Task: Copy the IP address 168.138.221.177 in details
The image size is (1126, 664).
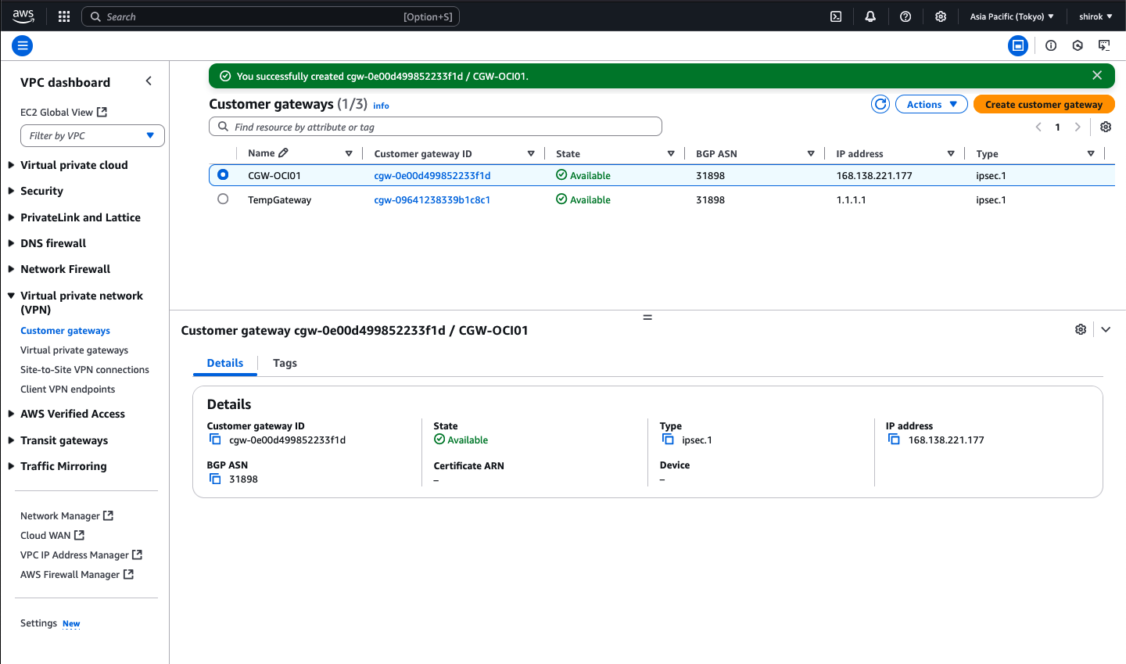Action: [x=894, y=440]
